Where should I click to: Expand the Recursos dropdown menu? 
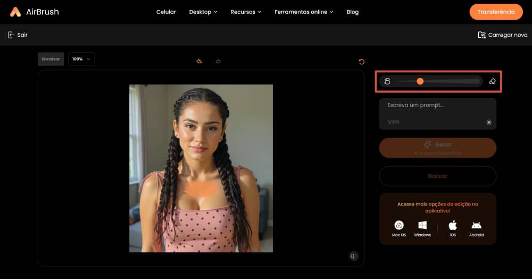[246, 12]
